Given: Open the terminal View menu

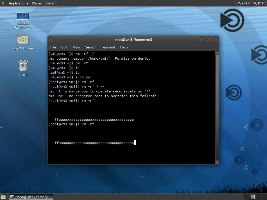Looking at the screenshot, I should (76, 47).
